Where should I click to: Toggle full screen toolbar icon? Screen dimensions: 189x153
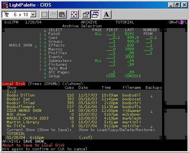point(74,15)
